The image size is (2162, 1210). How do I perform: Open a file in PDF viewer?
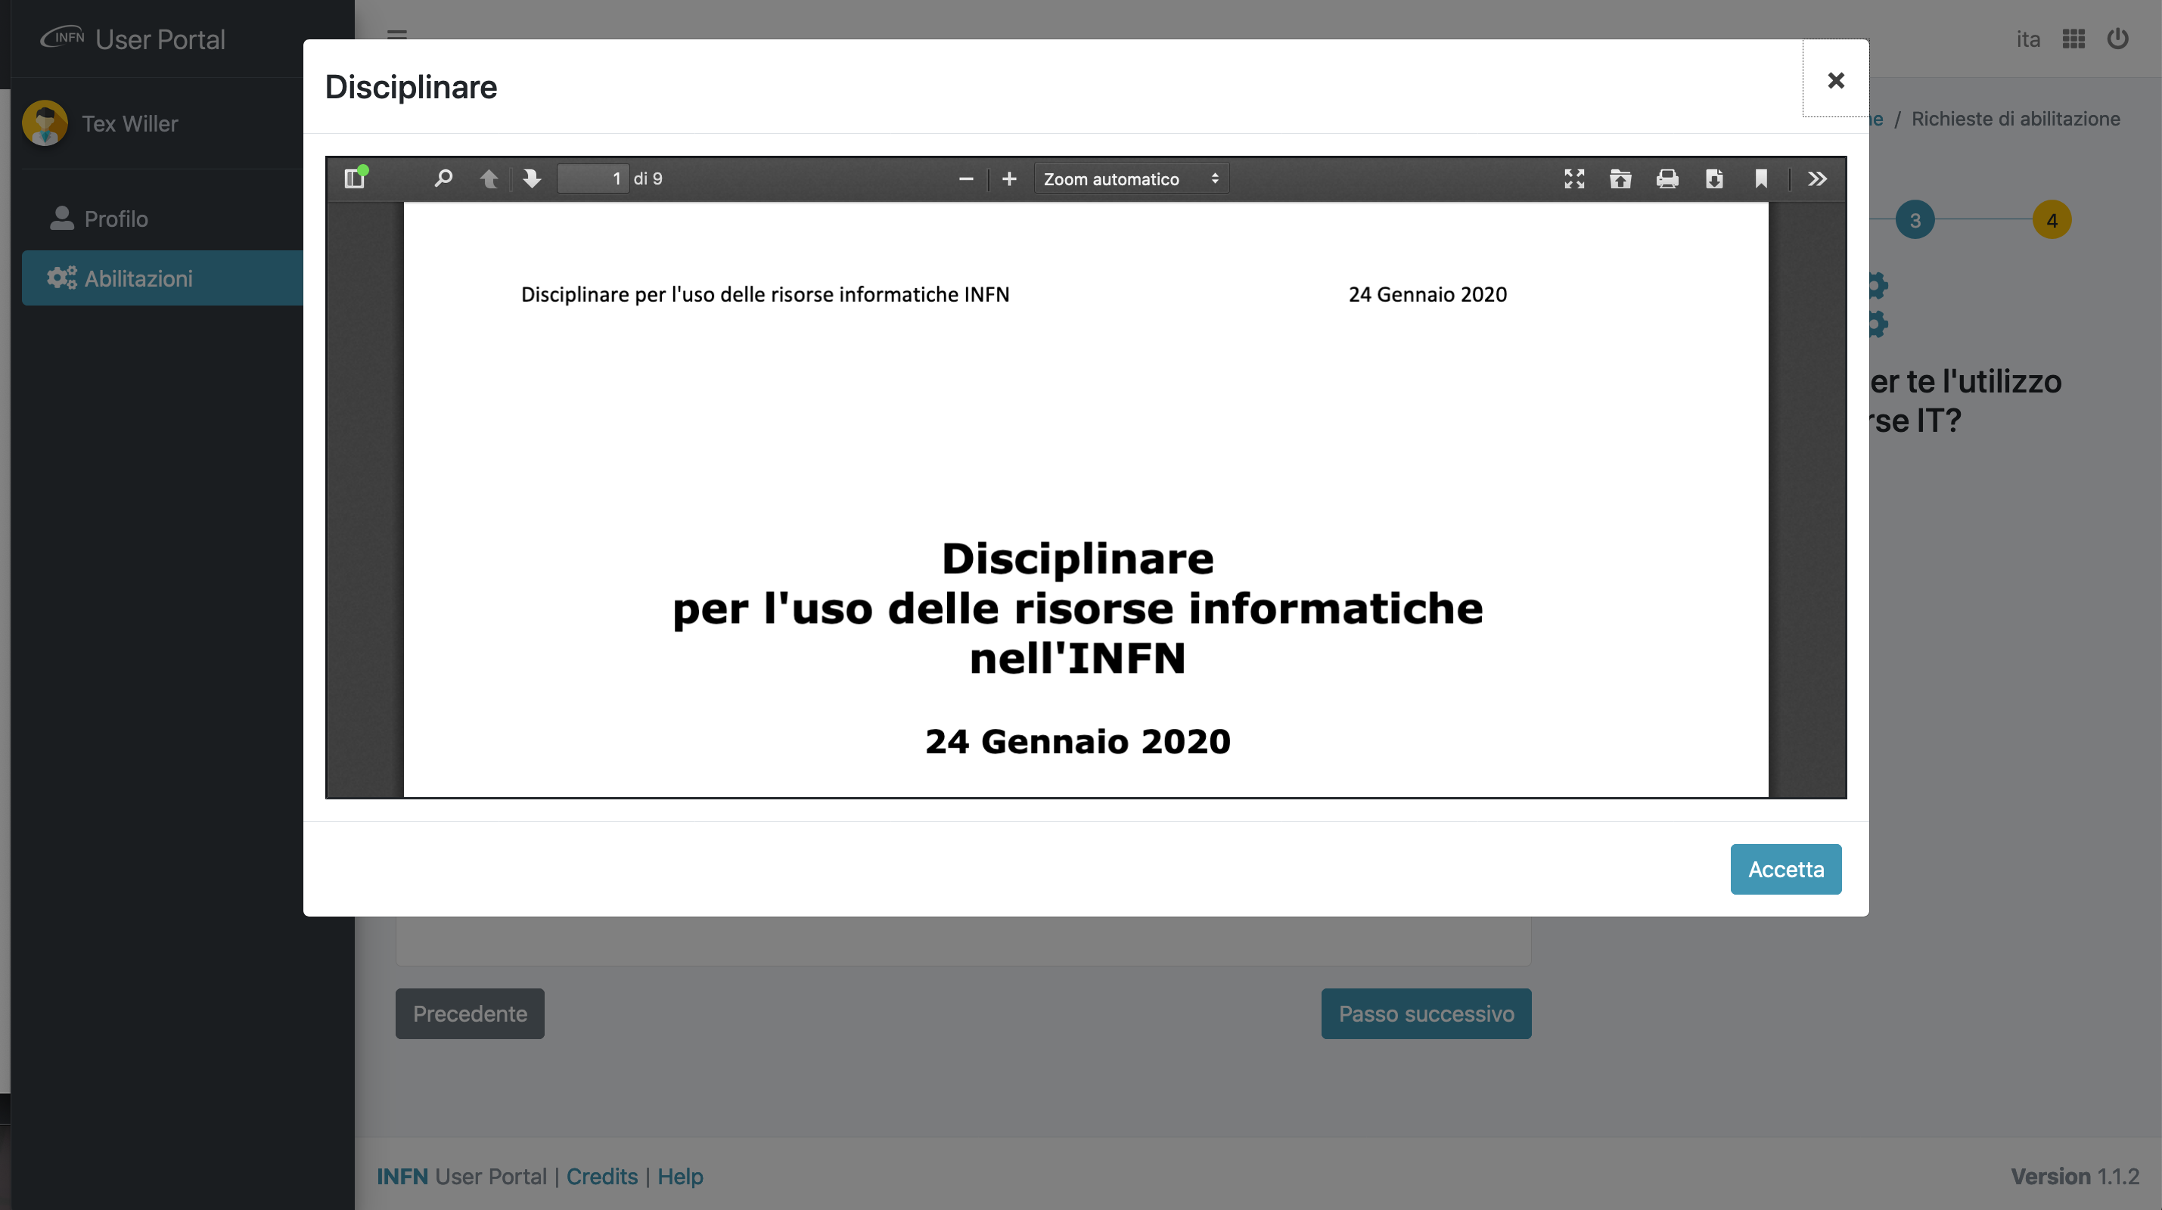click(1620, 178)
